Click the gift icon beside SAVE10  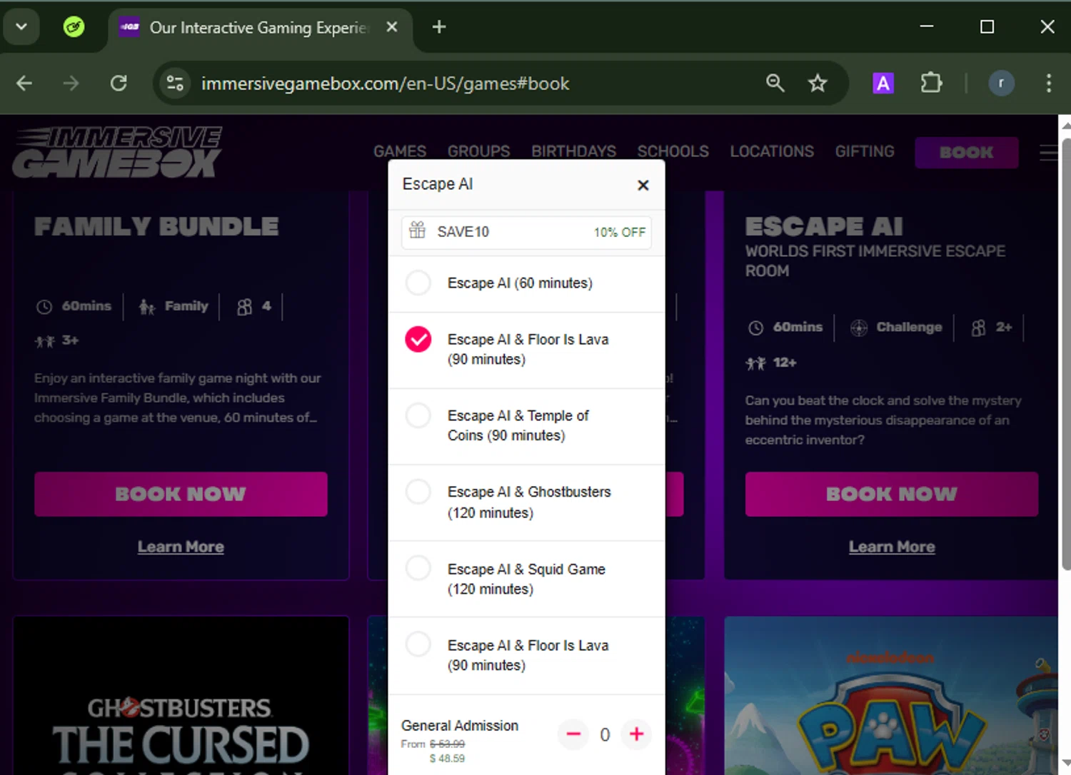417,230
